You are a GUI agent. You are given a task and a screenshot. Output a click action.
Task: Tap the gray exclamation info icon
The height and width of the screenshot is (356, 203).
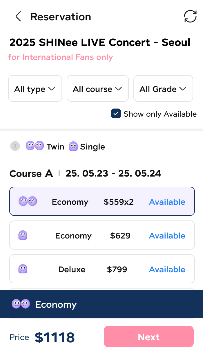click(15, 146)
